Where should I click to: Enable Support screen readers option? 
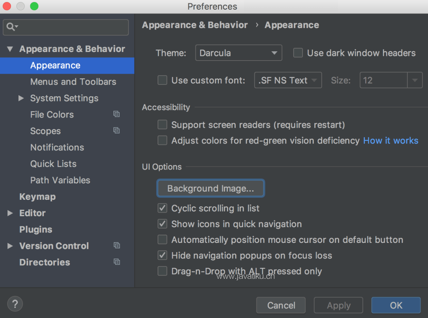tap(162, 125)
